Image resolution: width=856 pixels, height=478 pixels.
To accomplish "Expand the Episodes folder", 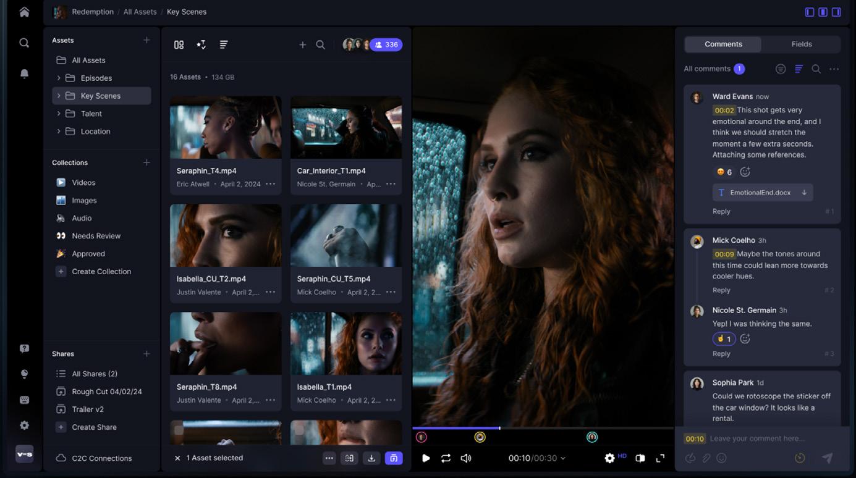I will point(59,78).
